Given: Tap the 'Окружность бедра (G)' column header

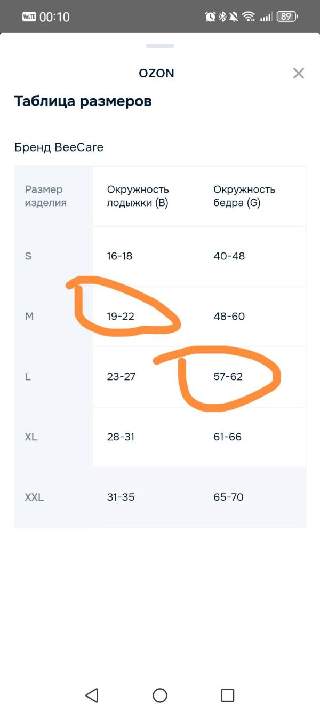Looking at the screenshot, I should point(244,196).
